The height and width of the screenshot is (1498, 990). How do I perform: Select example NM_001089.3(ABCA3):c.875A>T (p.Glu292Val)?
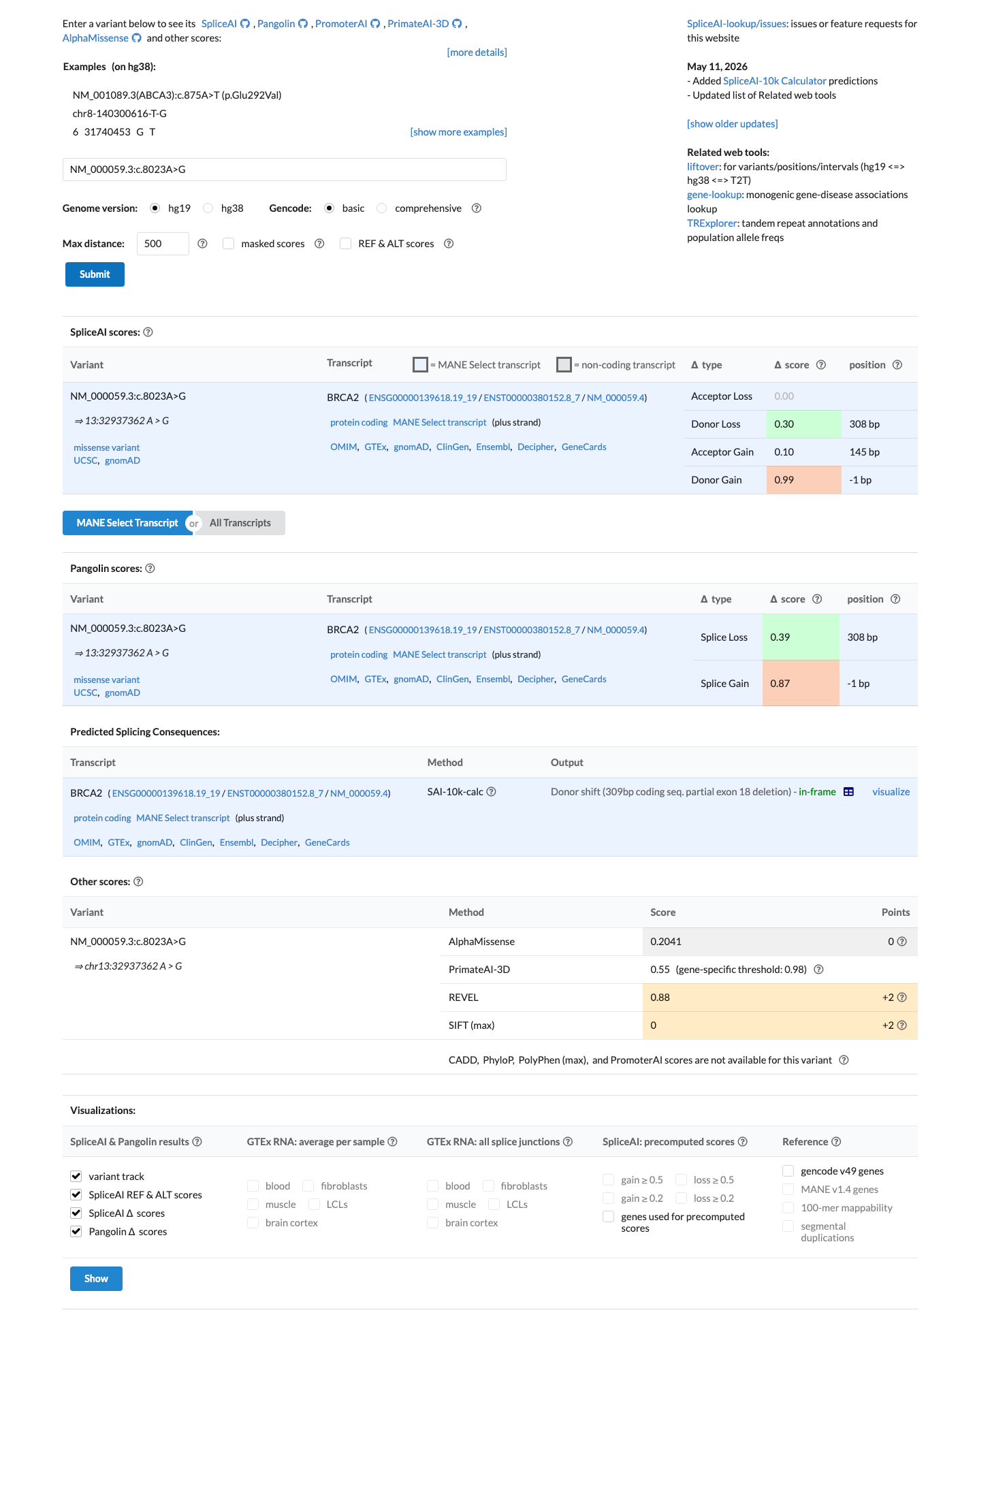177,95
